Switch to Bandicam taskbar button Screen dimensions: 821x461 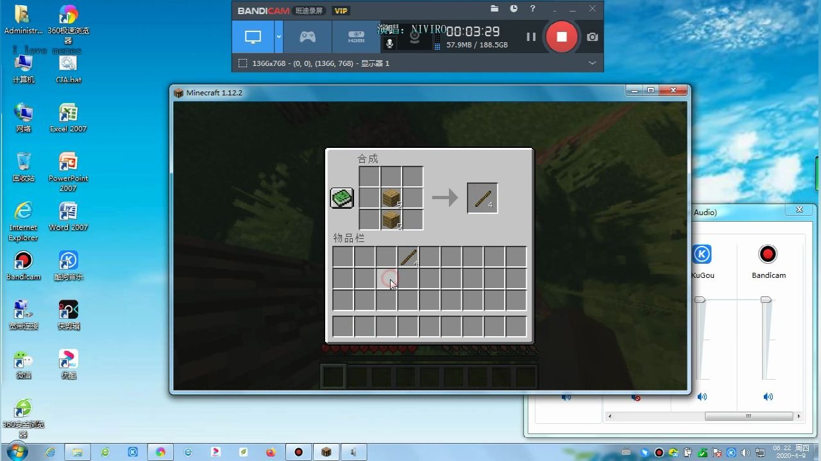tap(298, 451)
